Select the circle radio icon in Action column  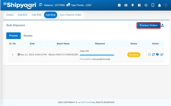pos(149,54)
